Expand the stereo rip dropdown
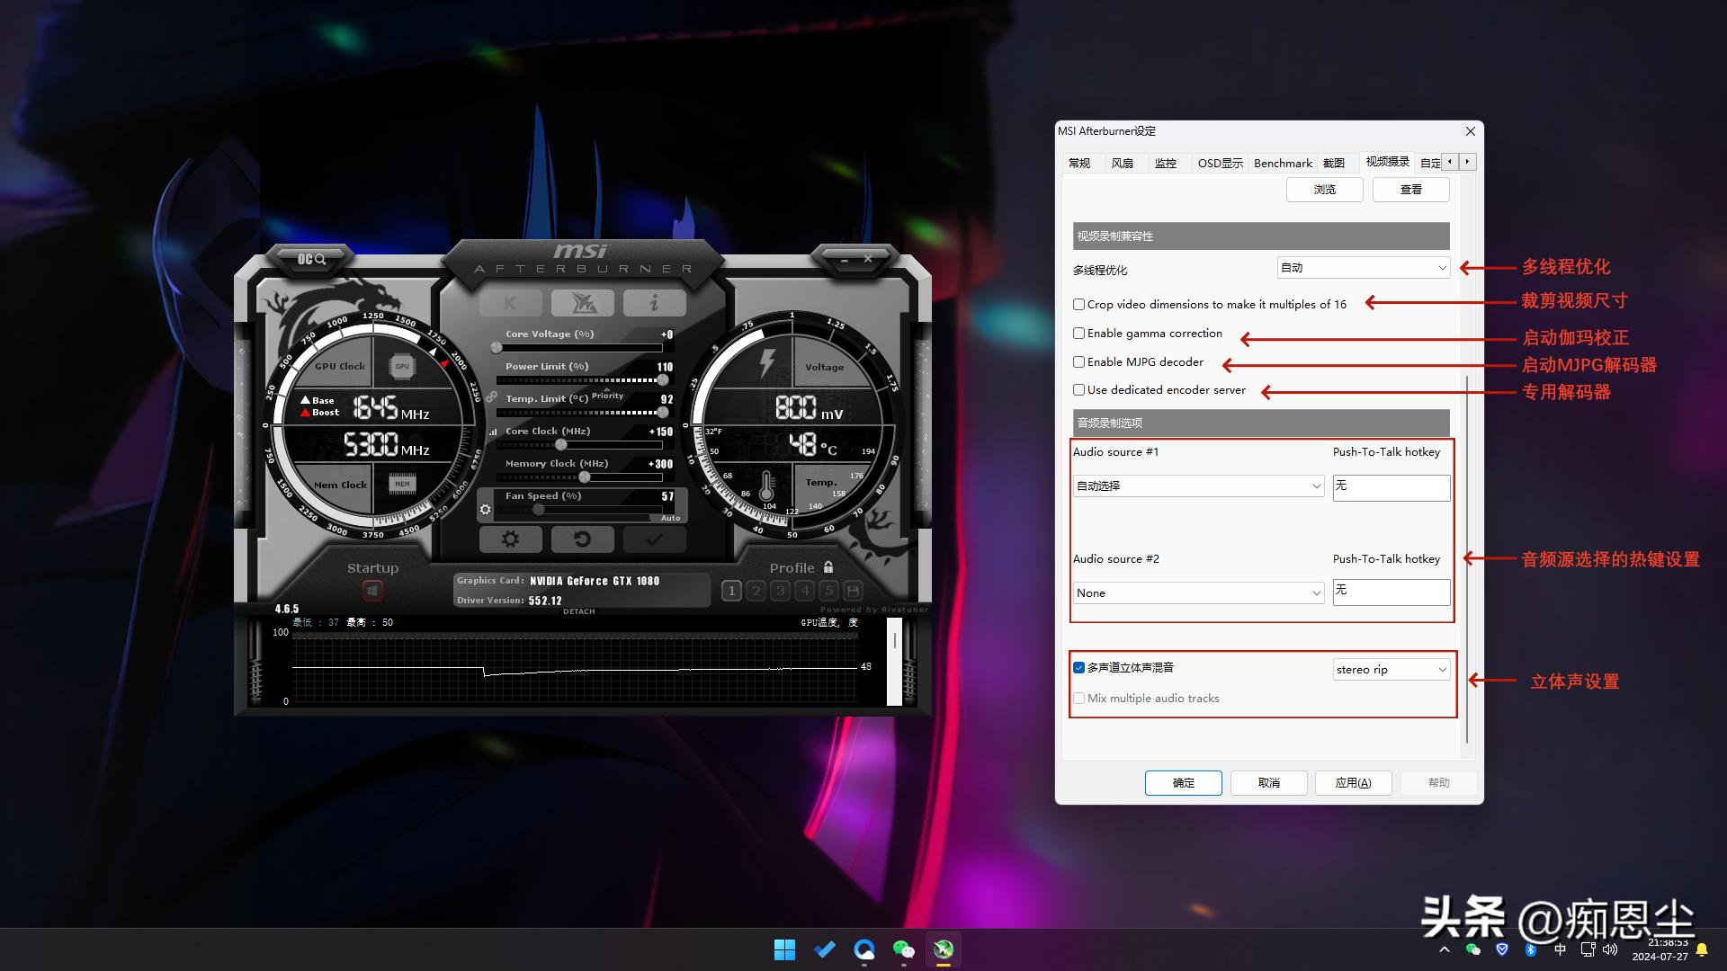Screen dimensions: 1727x971 pos(1391,670)
